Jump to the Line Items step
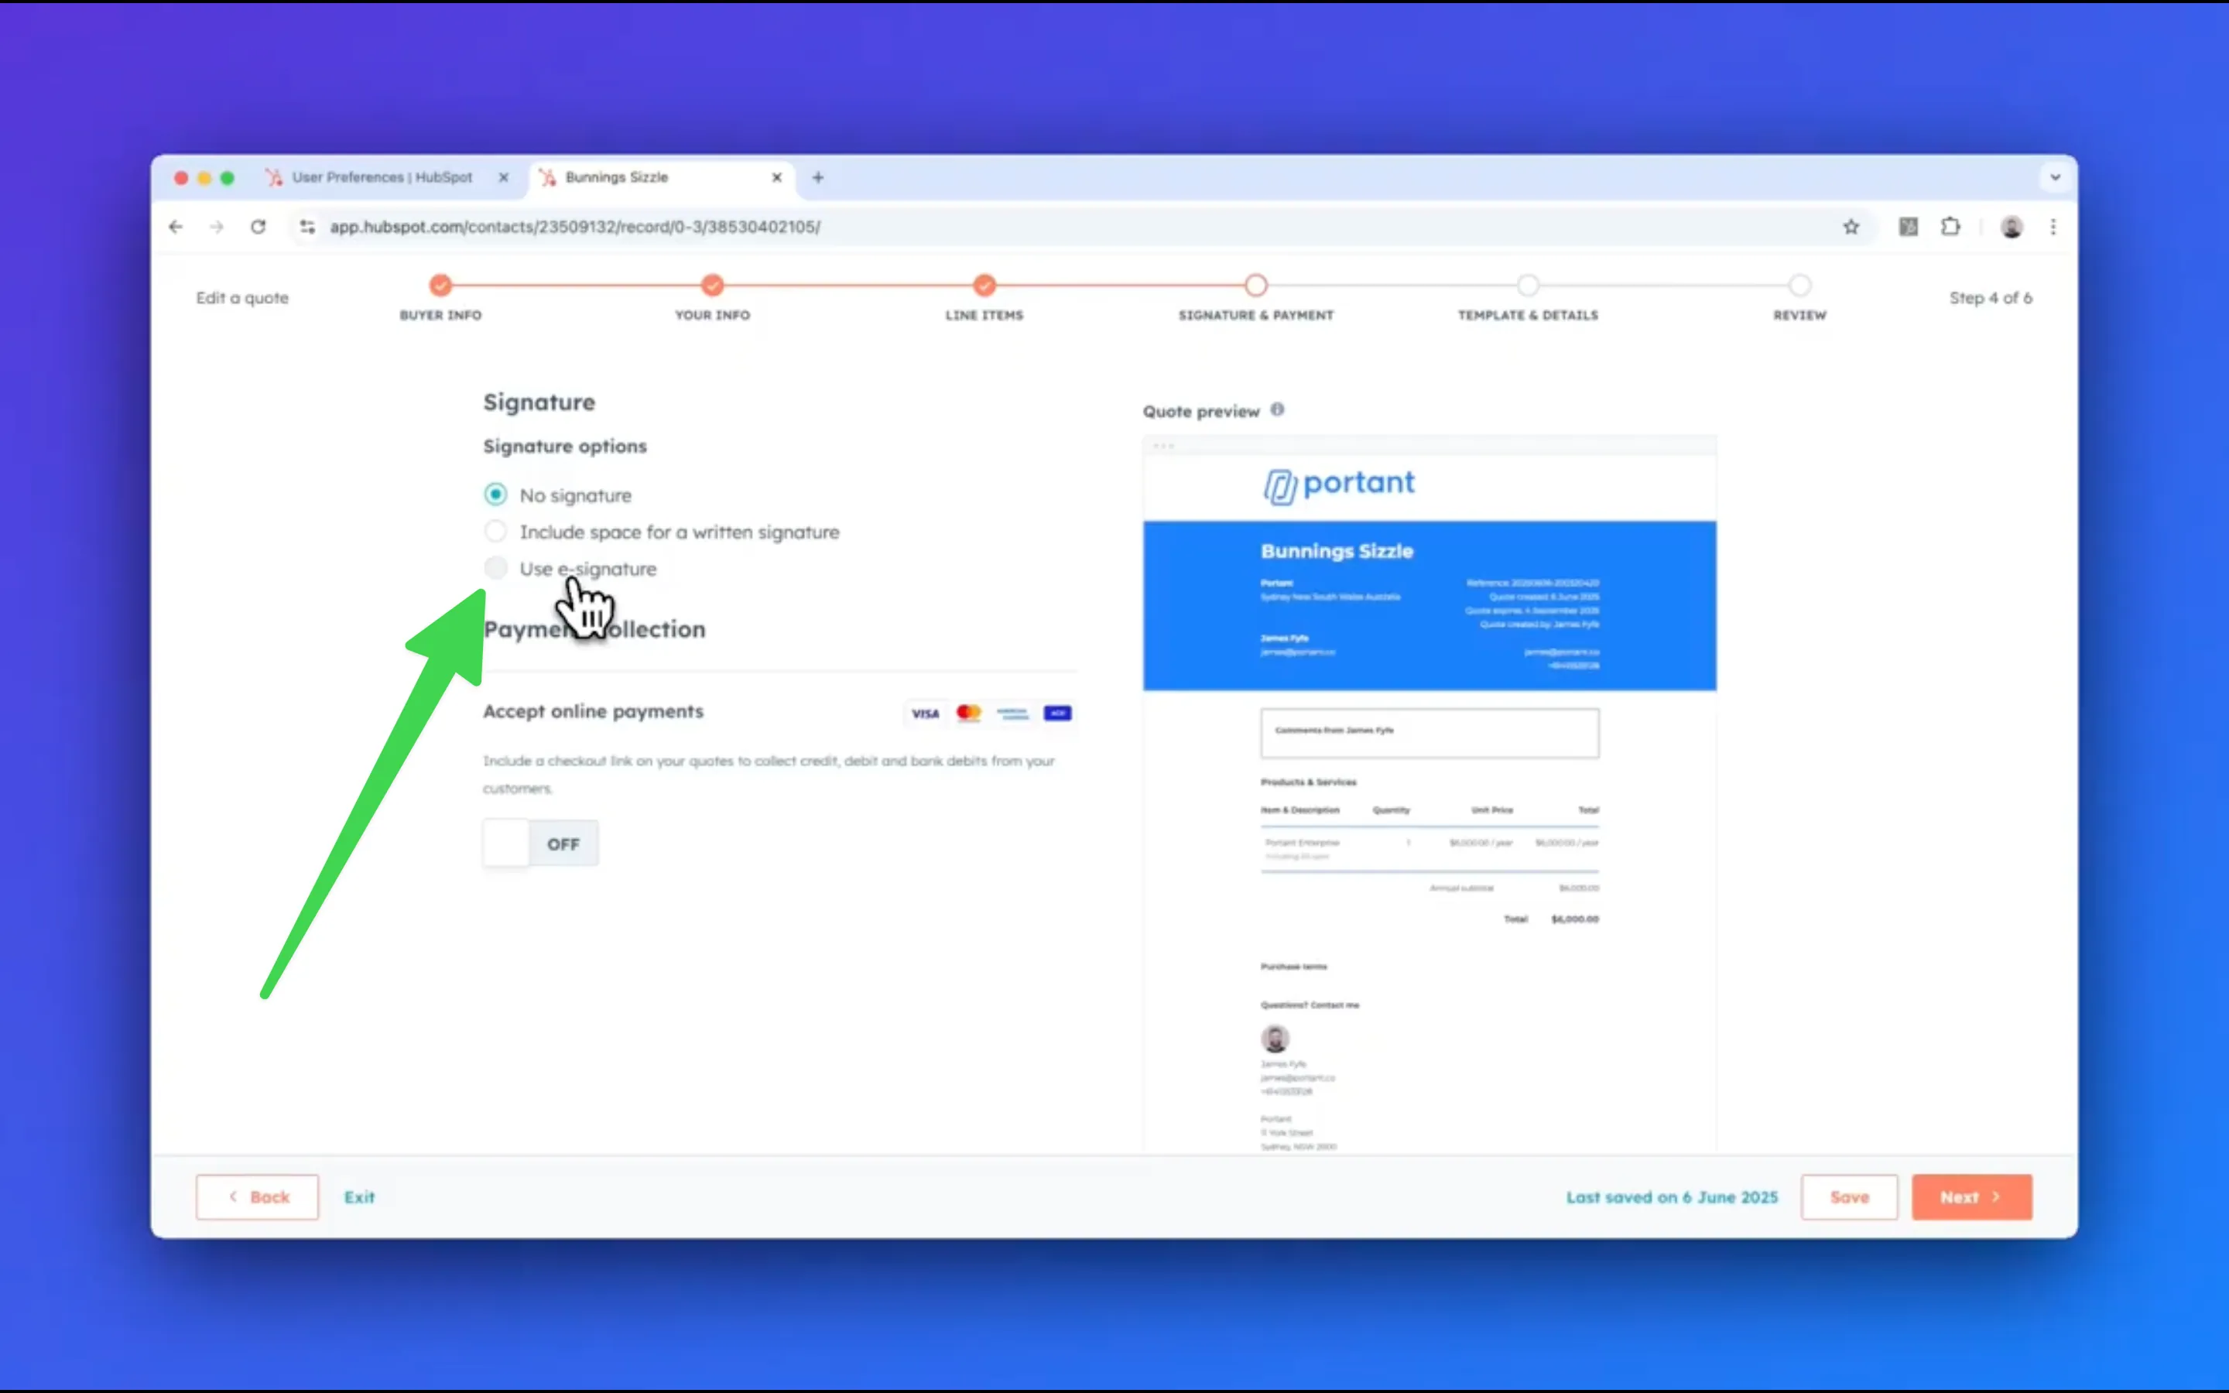 [984, 286]
